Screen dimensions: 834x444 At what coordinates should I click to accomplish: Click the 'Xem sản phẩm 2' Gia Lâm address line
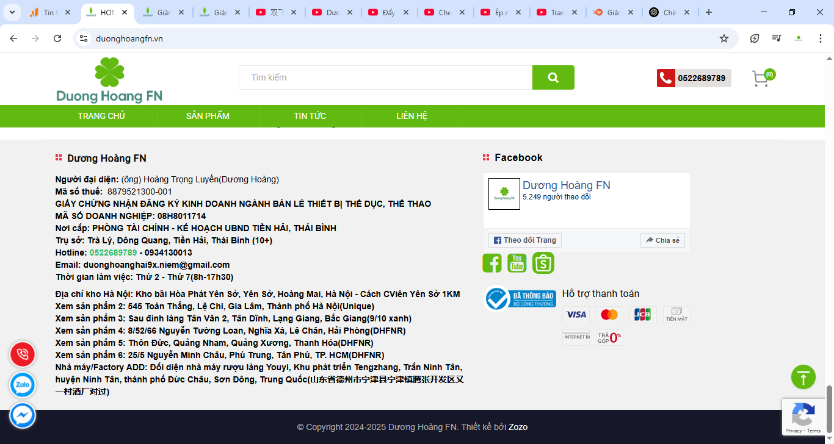click(x=215, y=306)
